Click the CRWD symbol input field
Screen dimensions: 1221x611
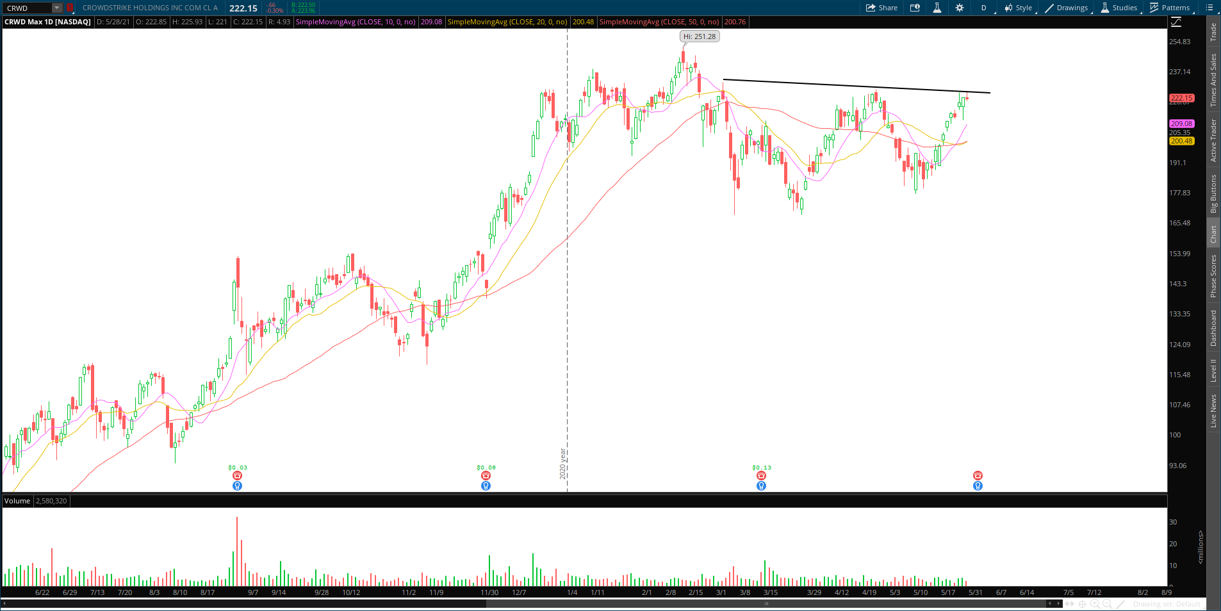pyautogui.click(x=27, y=8)
